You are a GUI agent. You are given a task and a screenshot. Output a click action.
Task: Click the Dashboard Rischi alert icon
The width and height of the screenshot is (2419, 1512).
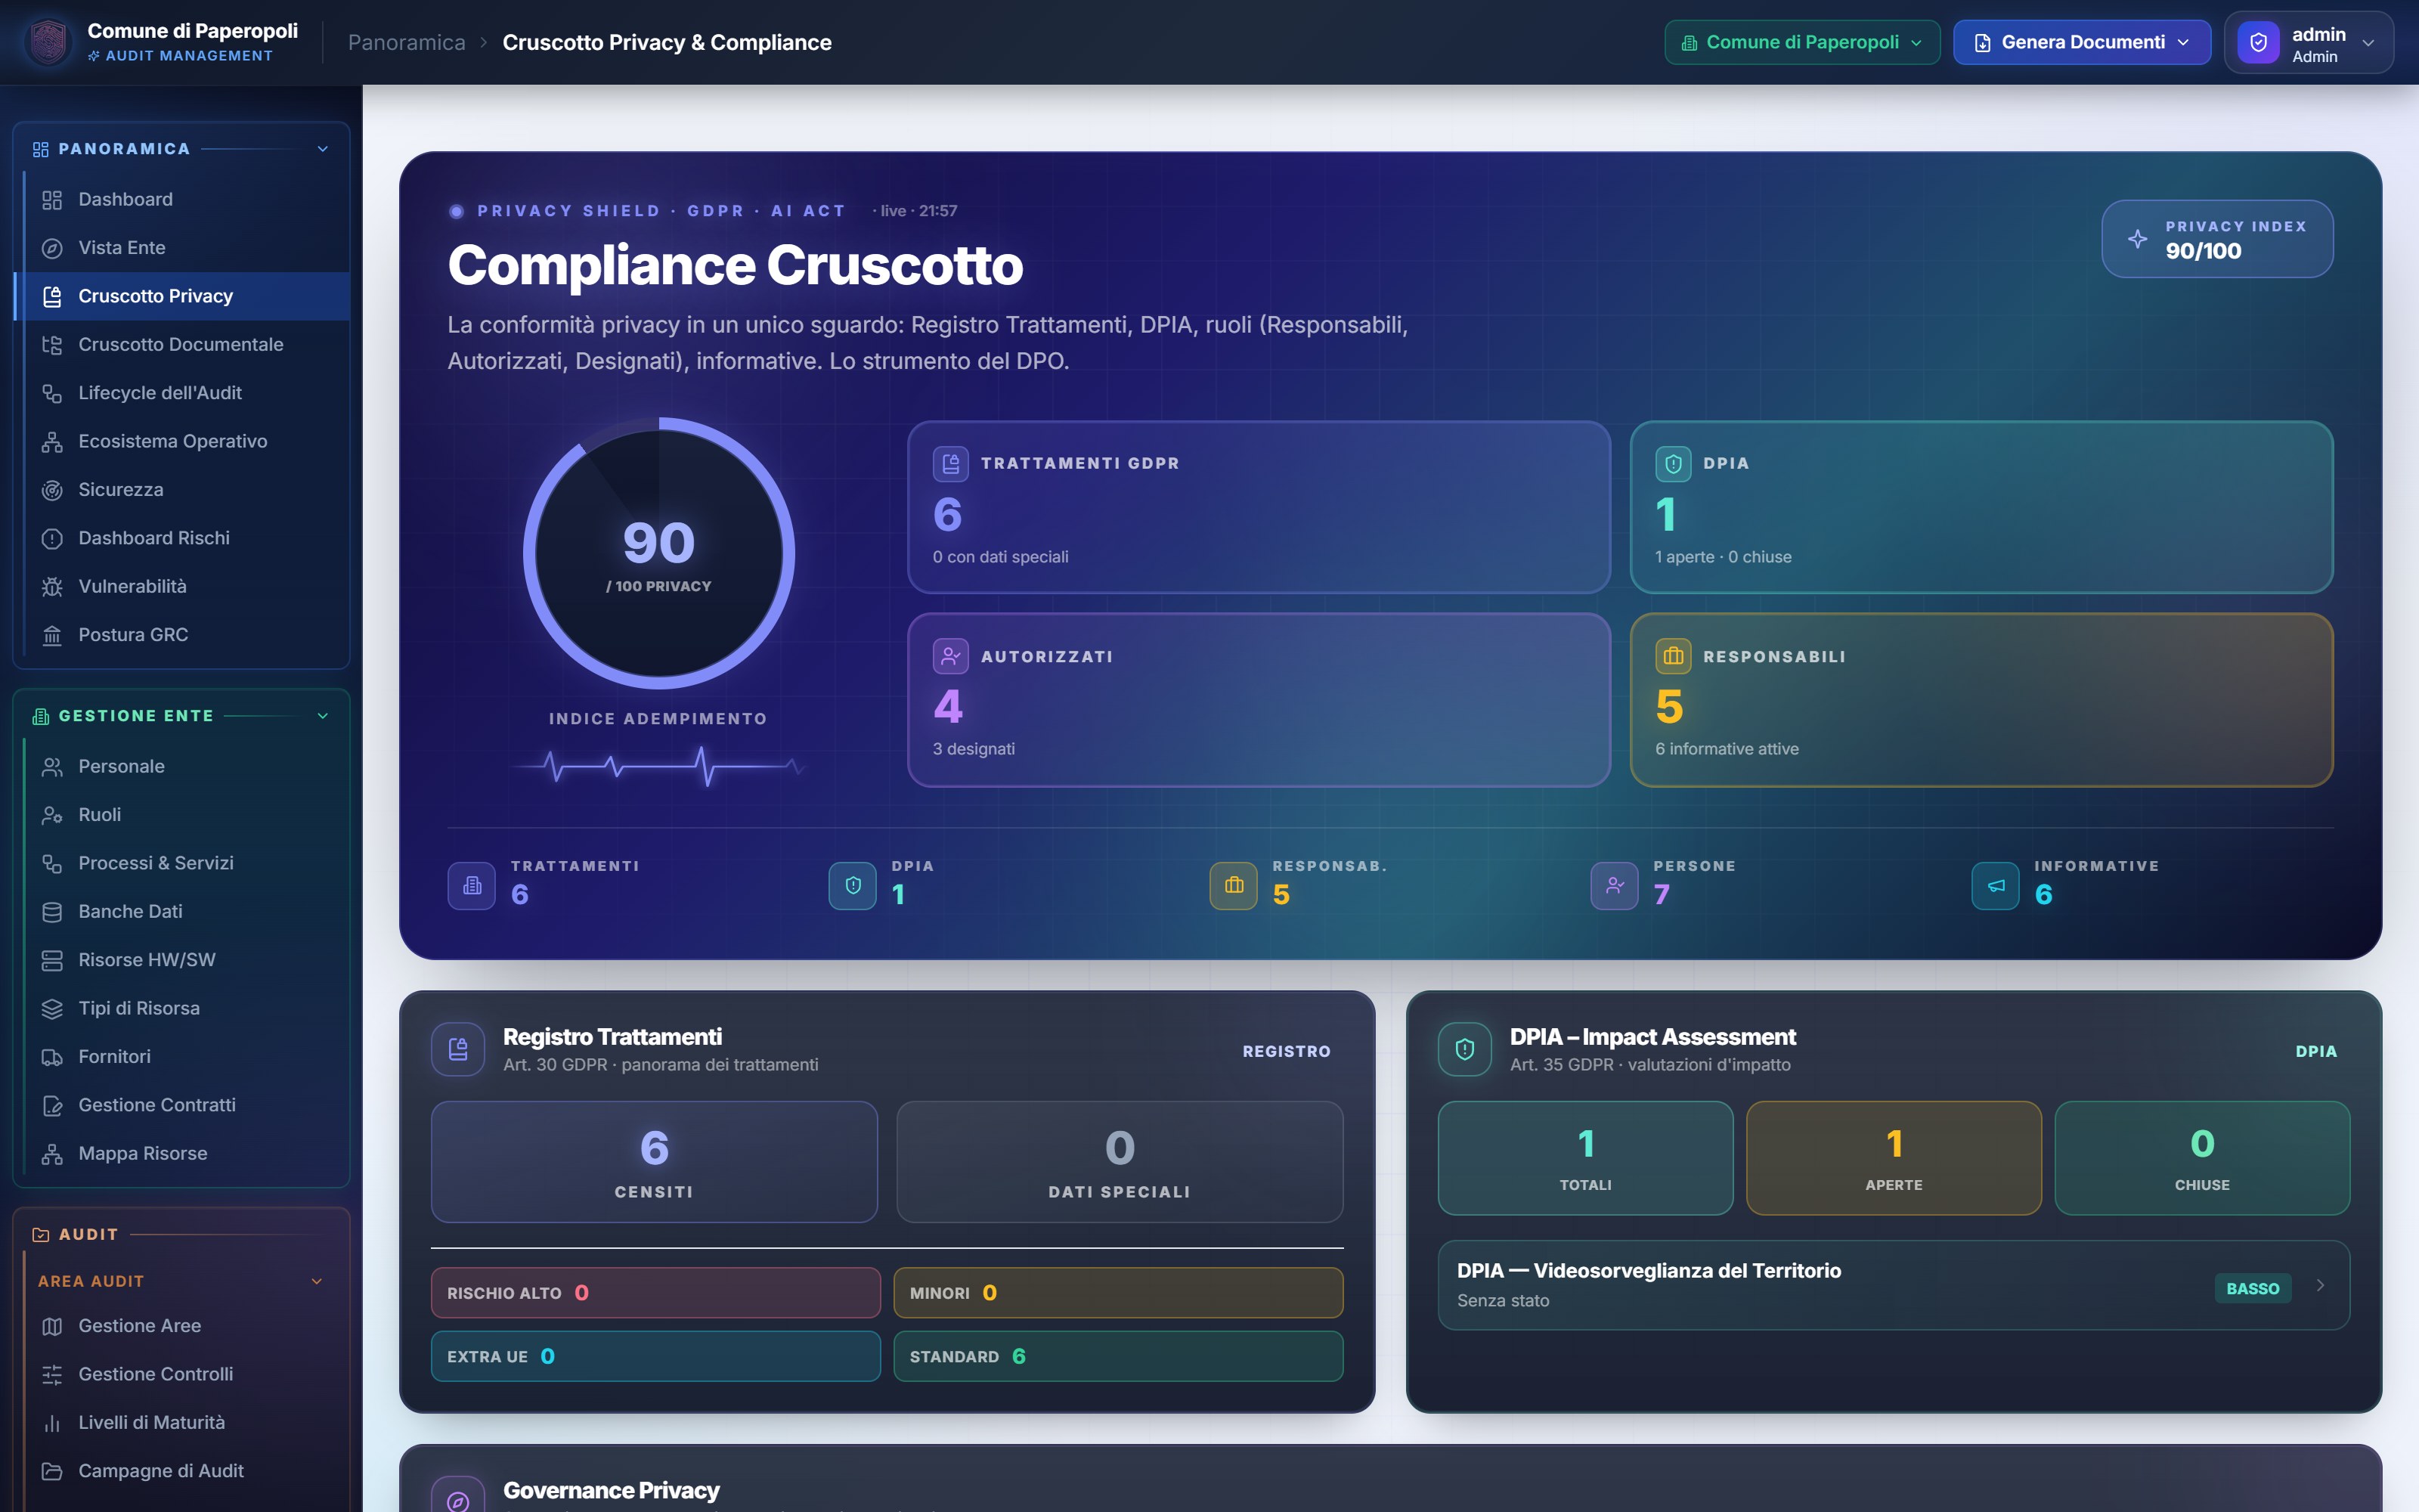52,539
